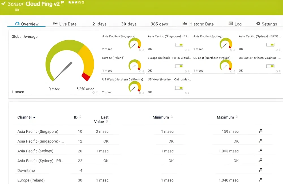Click the US East (Northern Virginia) mini gauge
Viewport: 283px width, 184px height.
(226, 65)
